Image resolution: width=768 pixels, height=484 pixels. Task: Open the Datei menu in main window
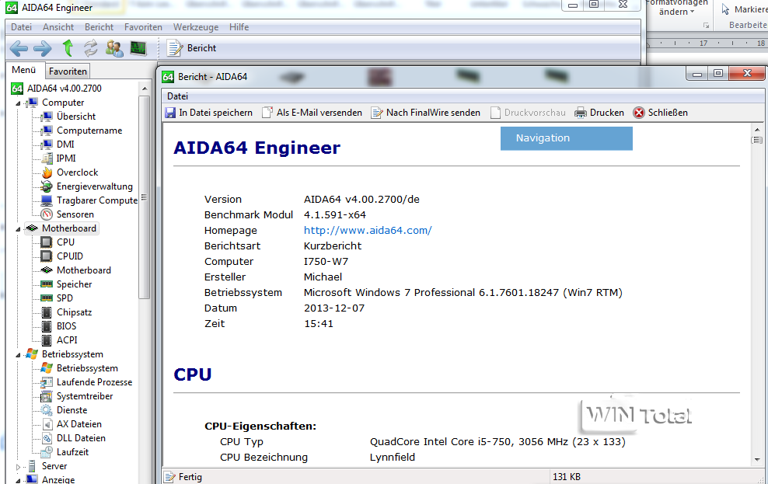(21, 27)
